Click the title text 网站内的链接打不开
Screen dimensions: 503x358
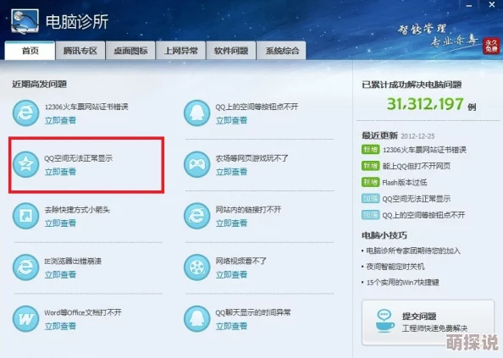point(248,210)
